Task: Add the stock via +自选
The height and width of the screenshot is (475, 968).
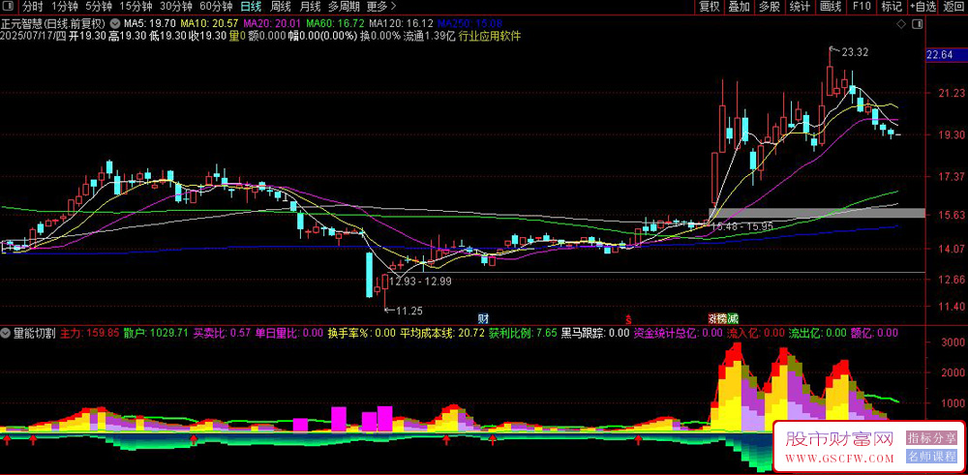Action: 923,7
